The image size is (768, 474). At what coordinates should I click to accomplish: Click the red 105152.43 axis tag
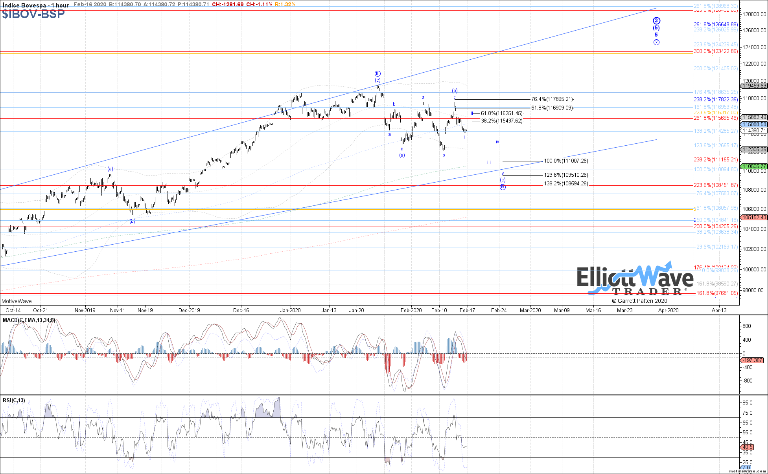(755, 217)
